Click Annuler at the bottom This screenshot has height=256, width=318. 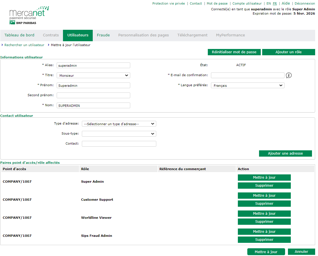(301, 252)
